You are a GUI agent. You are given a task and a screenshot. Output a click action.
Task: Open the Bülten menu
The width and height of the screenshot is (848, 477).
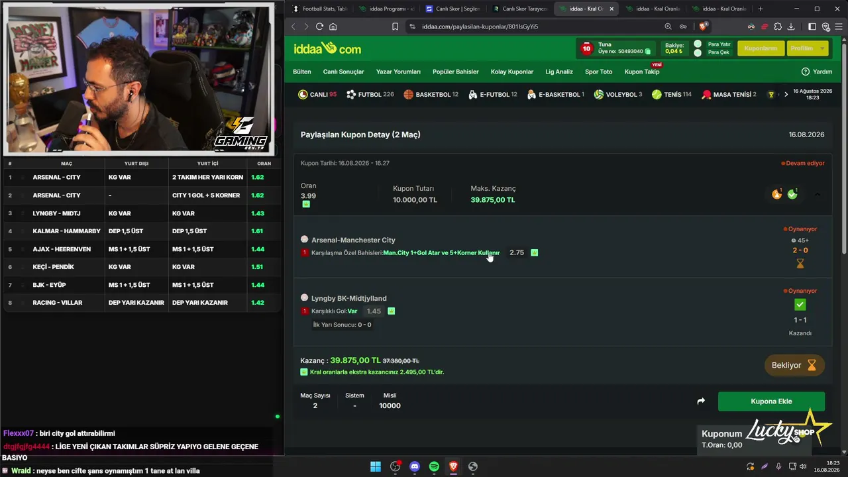[302, 72]
